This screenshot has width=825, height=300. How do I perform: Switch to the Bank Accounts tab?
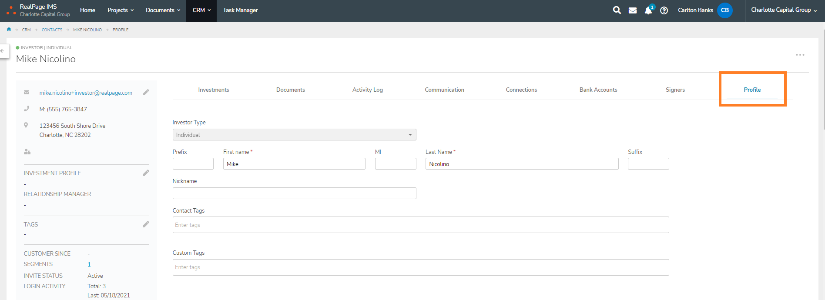598,90
